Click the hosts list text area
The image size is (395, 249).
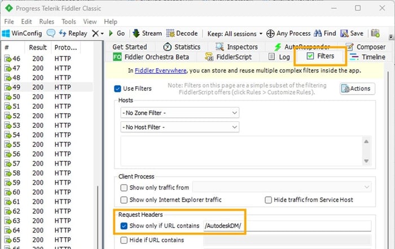[x=242, y=151]
